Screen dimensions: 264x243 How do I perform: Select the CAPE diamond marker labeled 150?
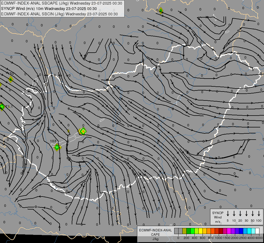click(11, 79)
